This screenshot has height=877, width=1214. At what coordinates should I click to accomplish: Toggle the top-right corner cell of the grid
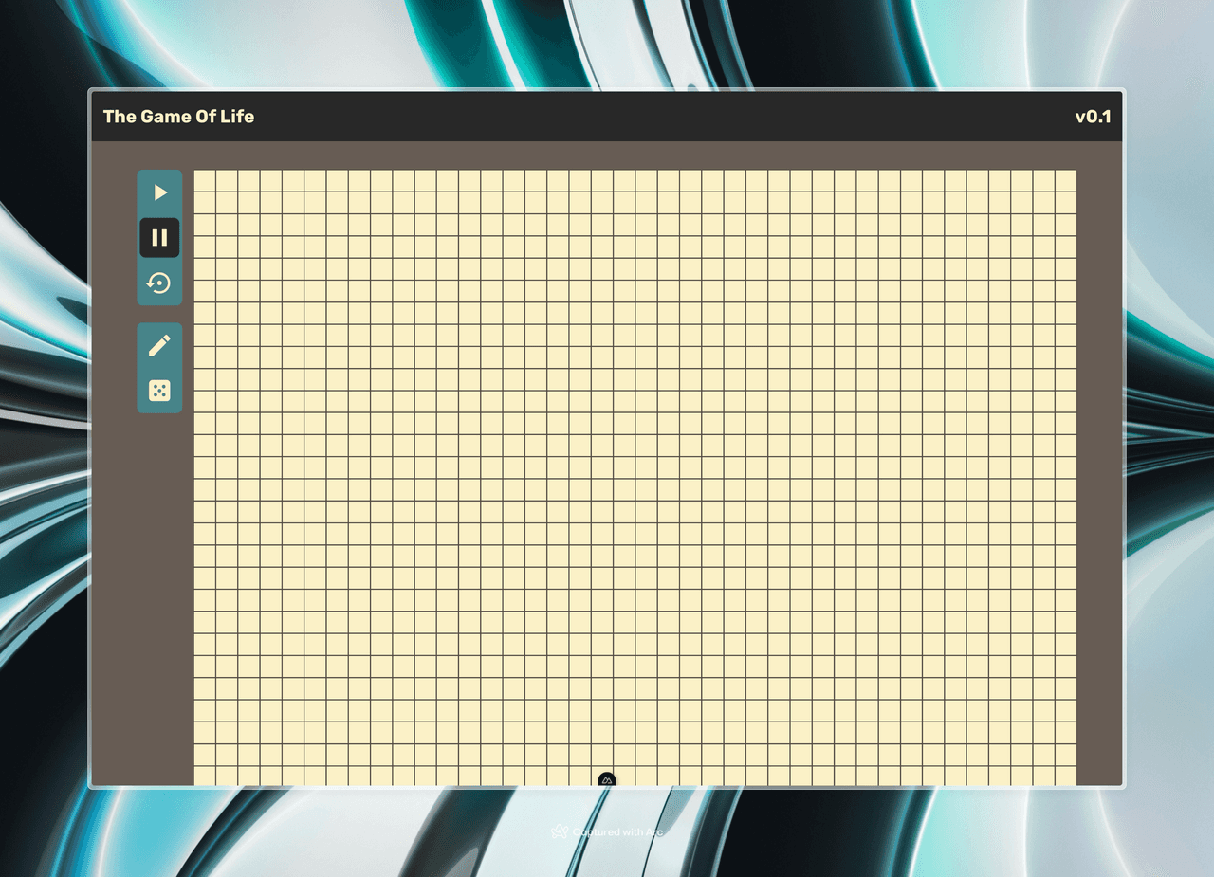[1066, 181]
